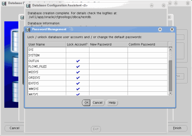Click Confirm Password field for SYSTEM
192x136 pixels.
click(148, 55)
